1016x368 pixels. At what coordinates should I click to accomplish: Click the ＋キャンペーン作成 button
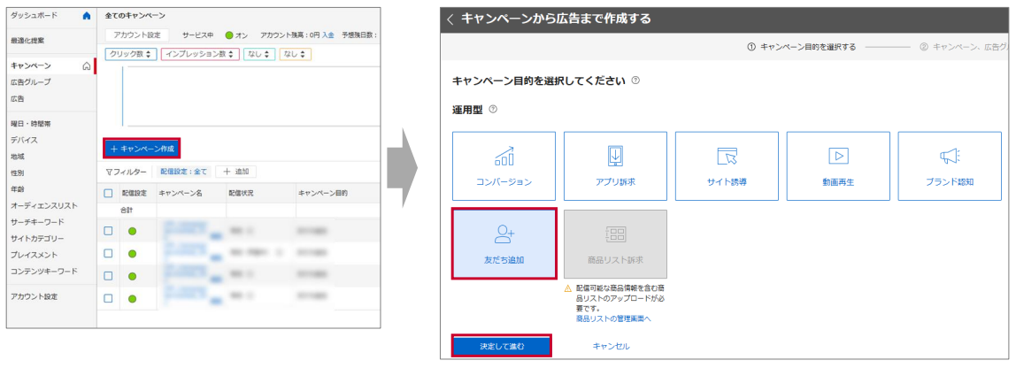(142, 149)
